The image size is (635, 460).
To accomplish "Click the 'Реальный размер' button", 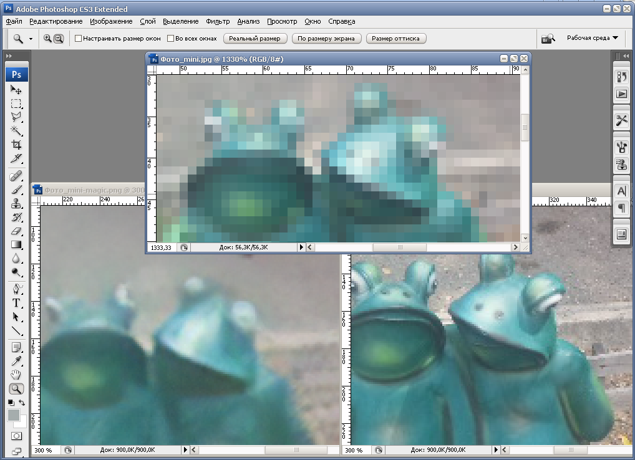I will pos(254,39).
